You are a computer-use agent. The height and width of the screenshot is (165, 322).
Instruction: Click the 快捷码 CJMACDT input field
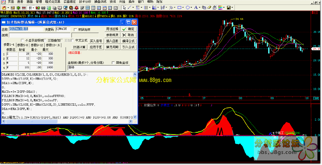pos(63,29)
